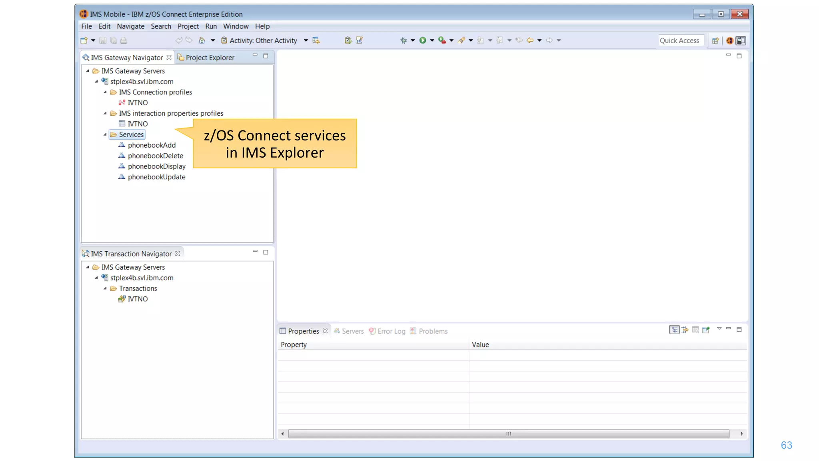Switch to the Servers tab
Viewport: 819px width, 461px height.
click(349, 331)
